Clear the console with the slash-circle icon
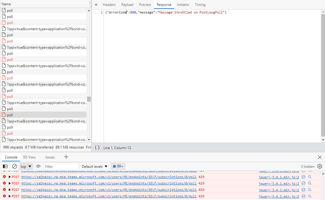The height and width of the screenshot is (200, 325). (15, 166)
